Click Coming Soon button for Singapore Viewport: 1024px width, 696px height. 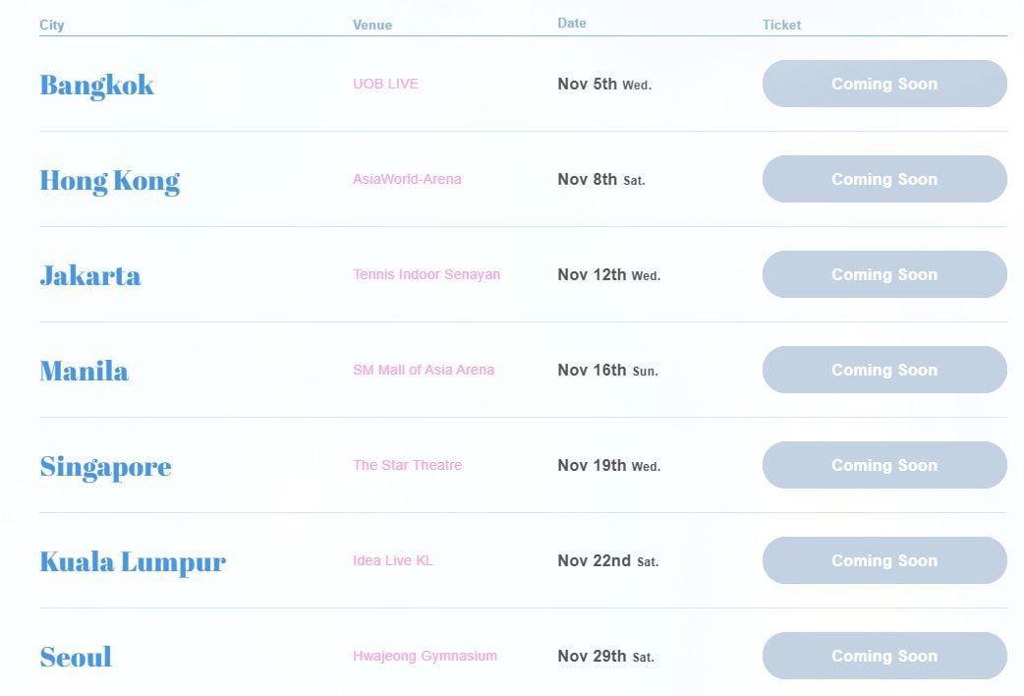point(884,465)
